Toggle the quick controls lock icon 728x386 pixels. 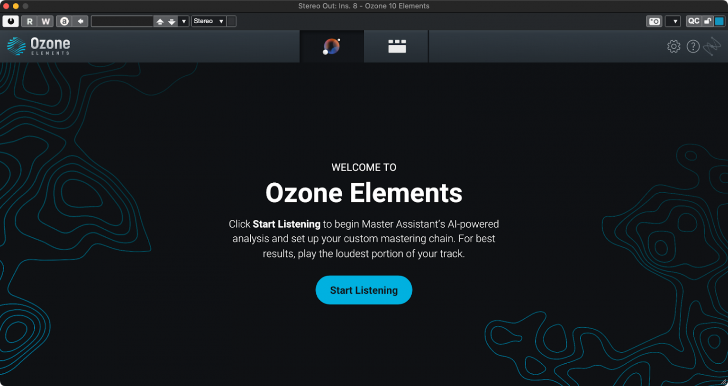[708, 21]
